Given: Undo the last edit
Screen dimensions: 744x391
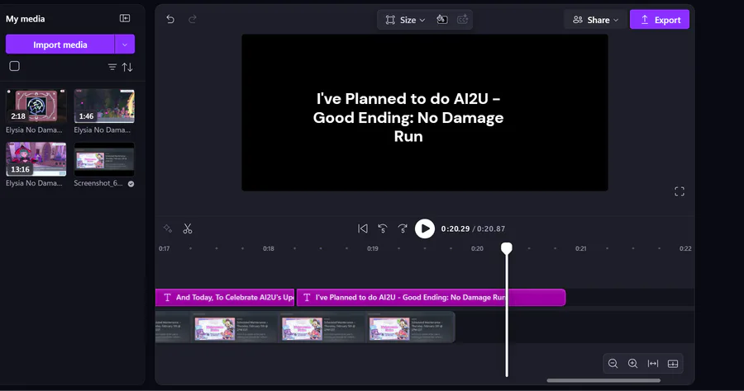Looking at the screenshot, I should coord(170,20).
